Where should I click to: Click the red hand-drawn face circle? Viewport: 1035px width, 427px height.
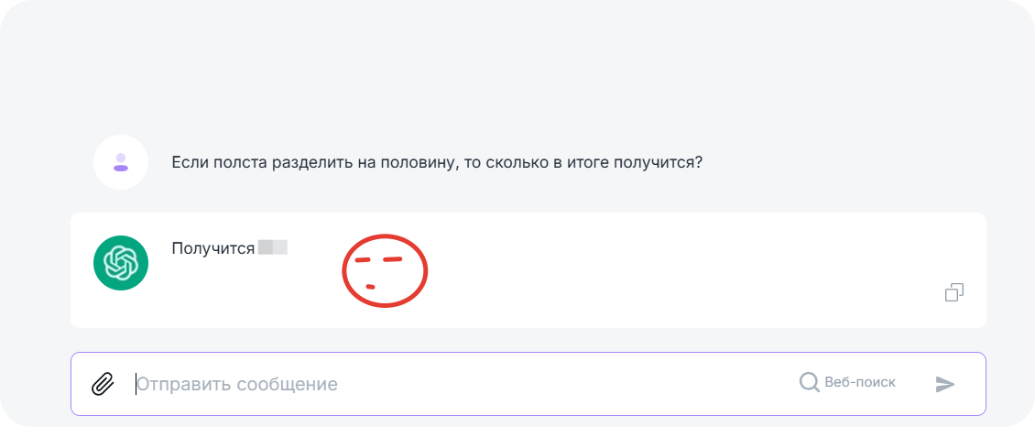pyautogui.click(x=386, y=269)
